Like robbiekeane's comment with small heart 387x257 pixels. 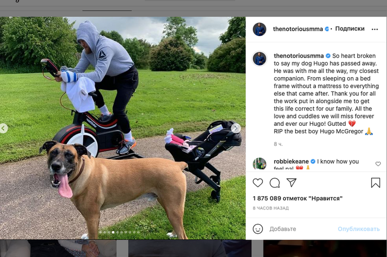(x=378, y=164)
